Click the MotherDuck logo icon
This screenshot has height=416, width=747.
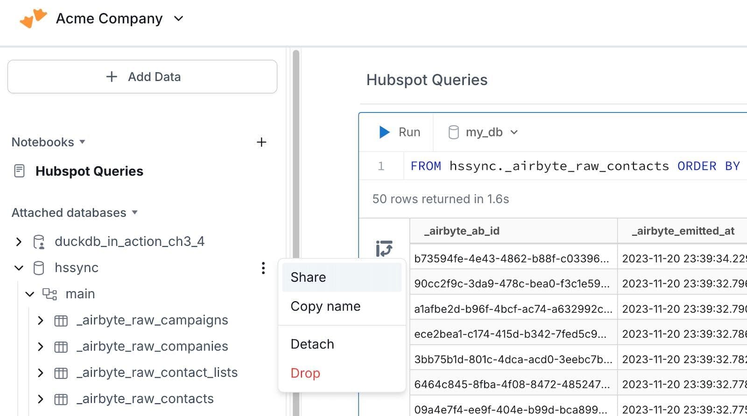(33, 18)
